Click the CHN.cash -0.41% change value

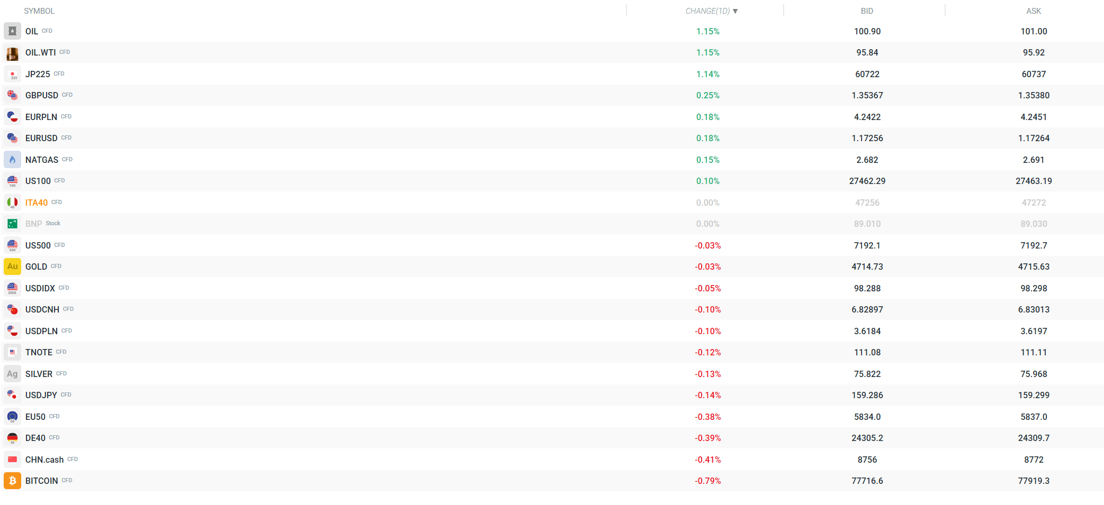707,460
